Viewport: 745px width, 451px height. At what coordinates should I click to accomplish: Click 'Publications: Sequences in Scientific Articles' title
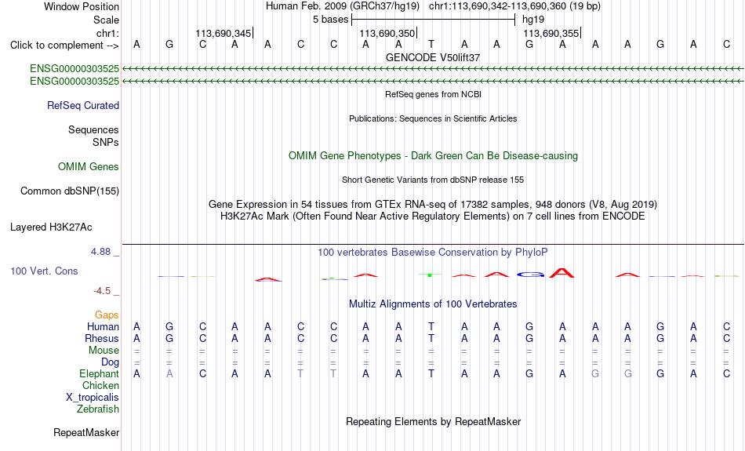(433, 118)
